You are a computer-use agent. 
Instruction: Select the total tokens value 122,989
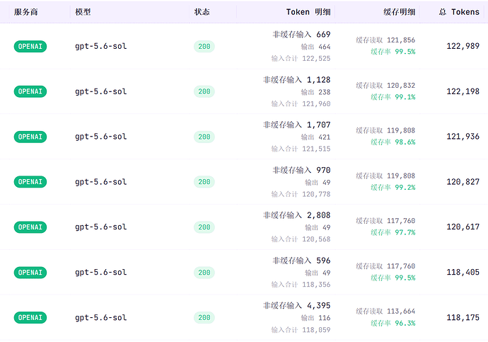tap(463, 46)
